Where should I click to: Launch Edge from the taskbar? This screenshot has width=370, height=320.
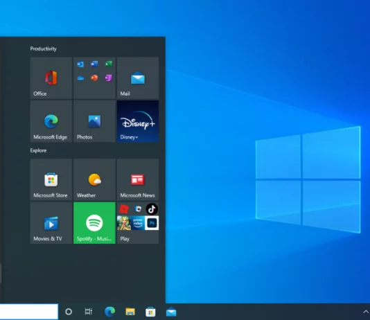109,312
